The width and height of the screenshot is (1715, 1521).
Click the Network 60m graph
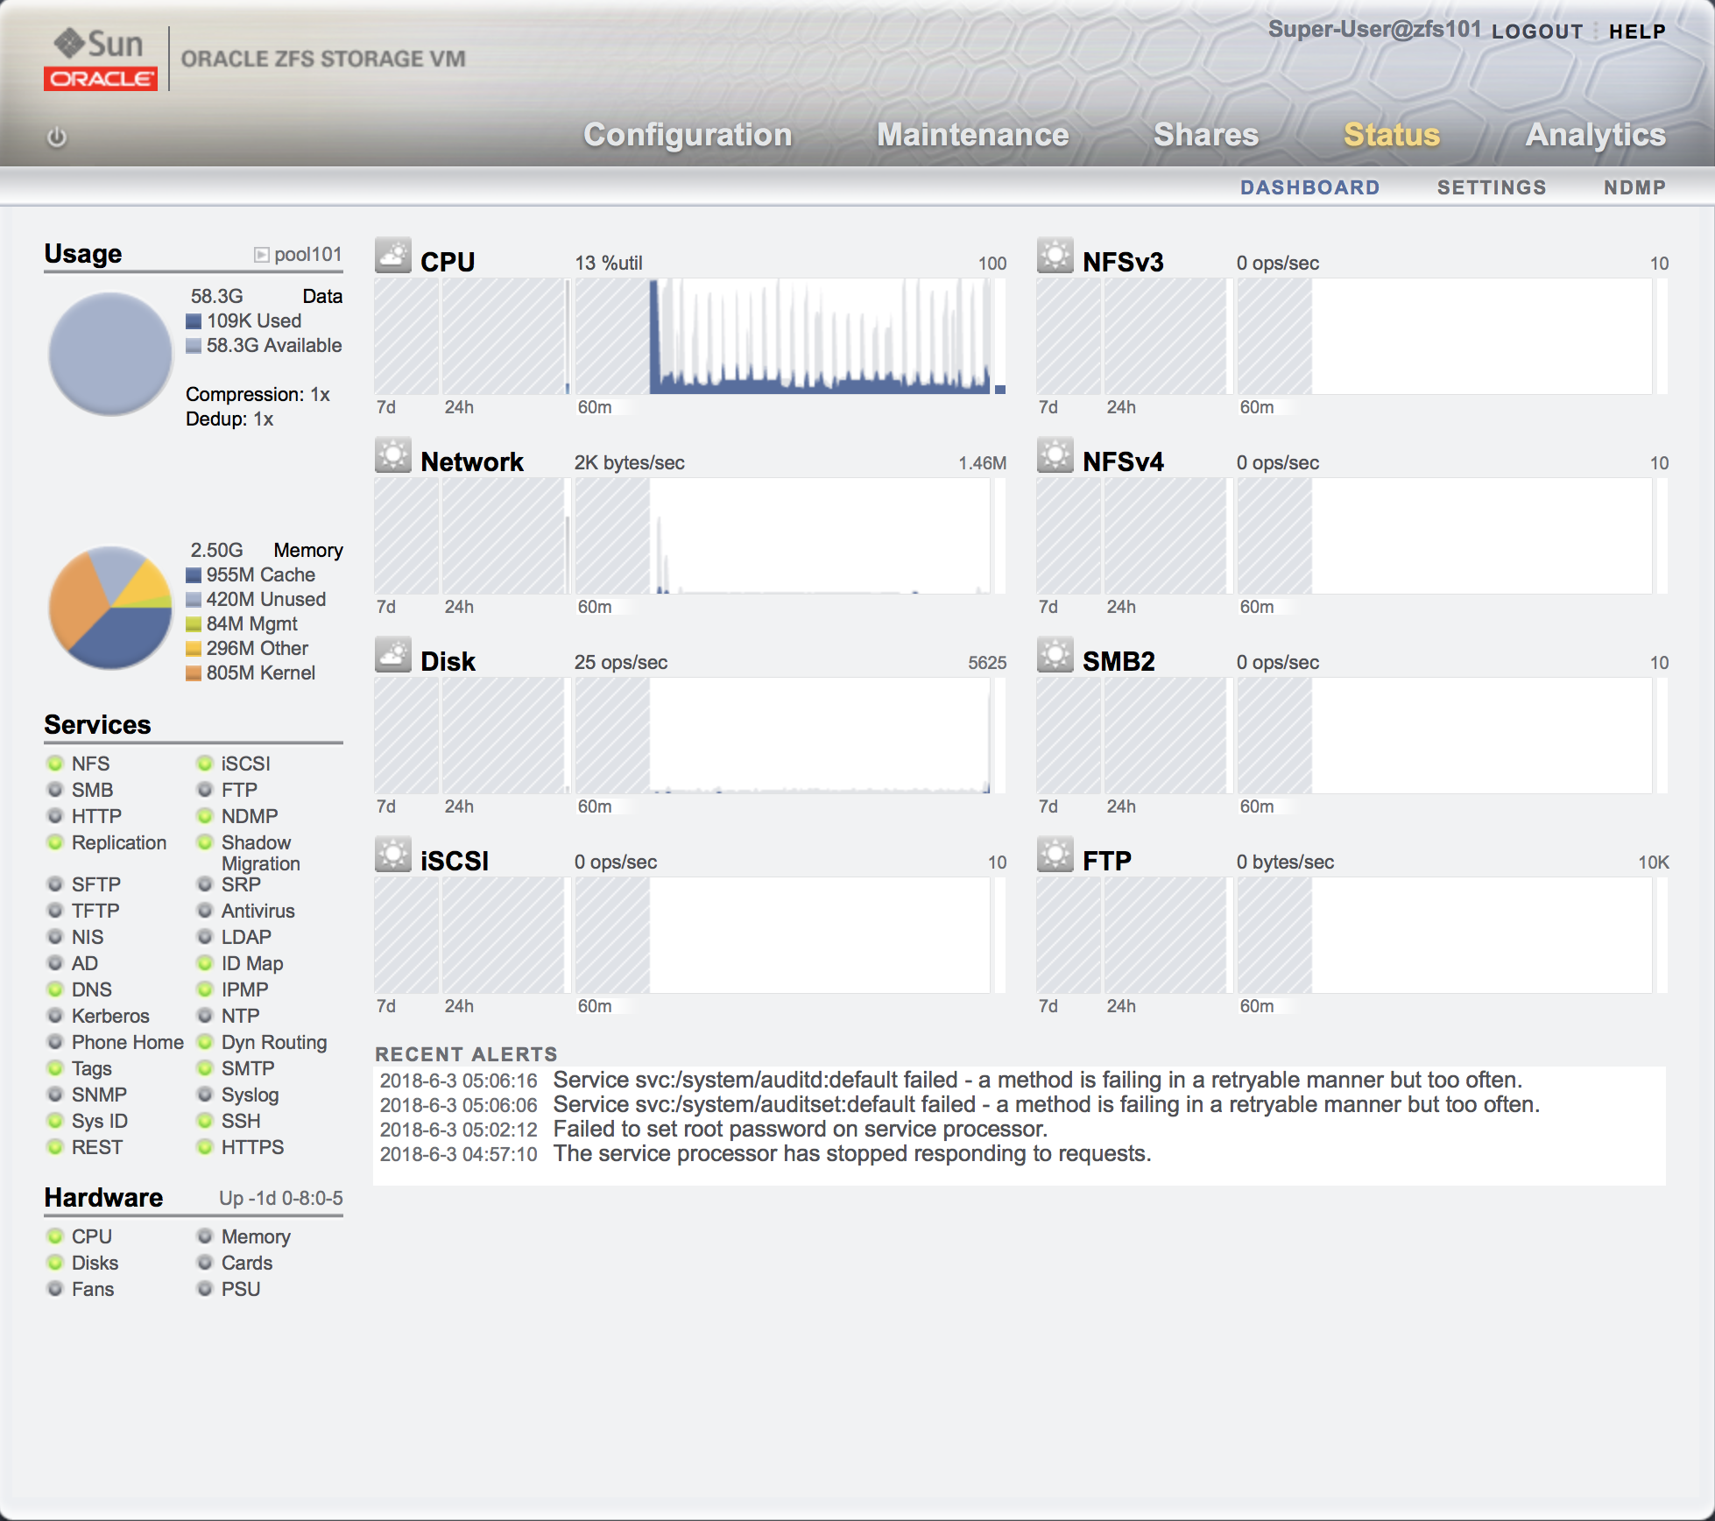coord(782,536)
